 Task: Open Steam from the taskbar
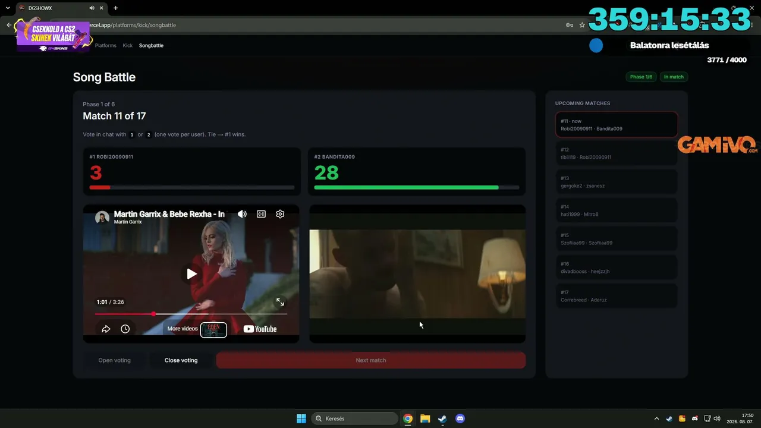(442, 418)
